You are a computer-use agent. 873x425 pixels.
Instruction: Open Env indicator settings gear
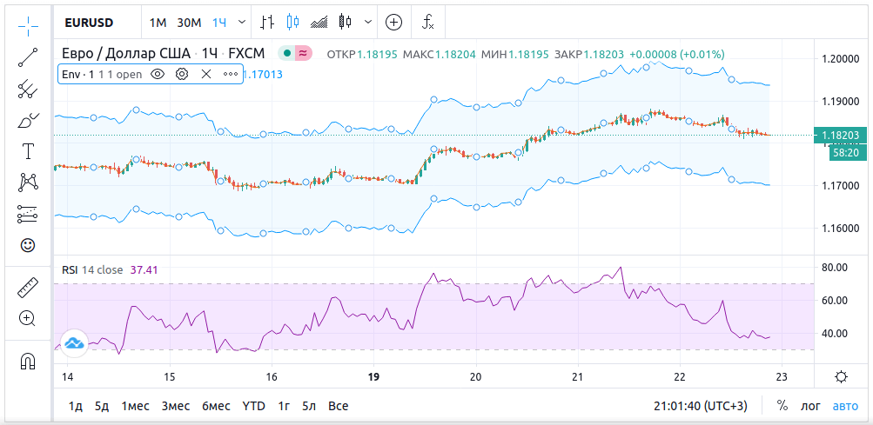coord(182,75)
